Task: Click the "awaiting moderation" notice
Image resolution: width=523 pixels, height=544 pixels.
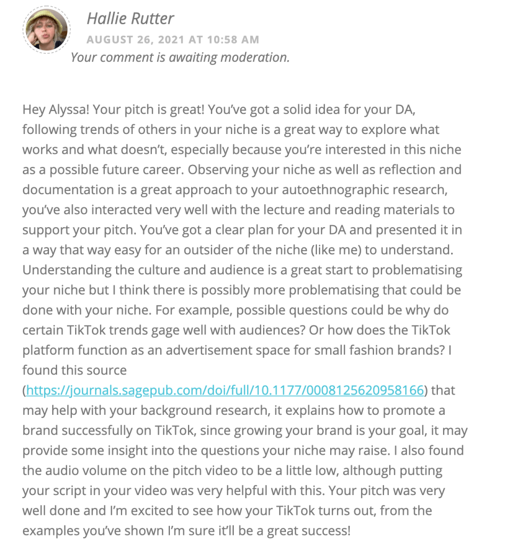Action: pos(180,57)
